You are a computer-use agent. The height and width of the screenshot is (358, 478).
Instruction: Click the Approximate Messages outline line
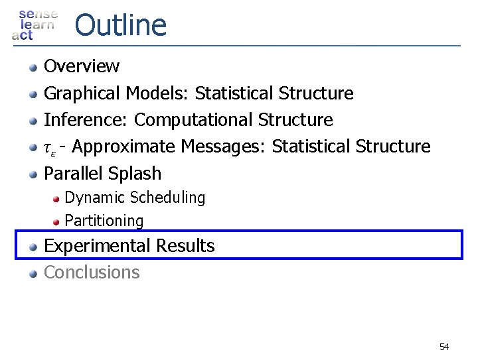point(237,147)
